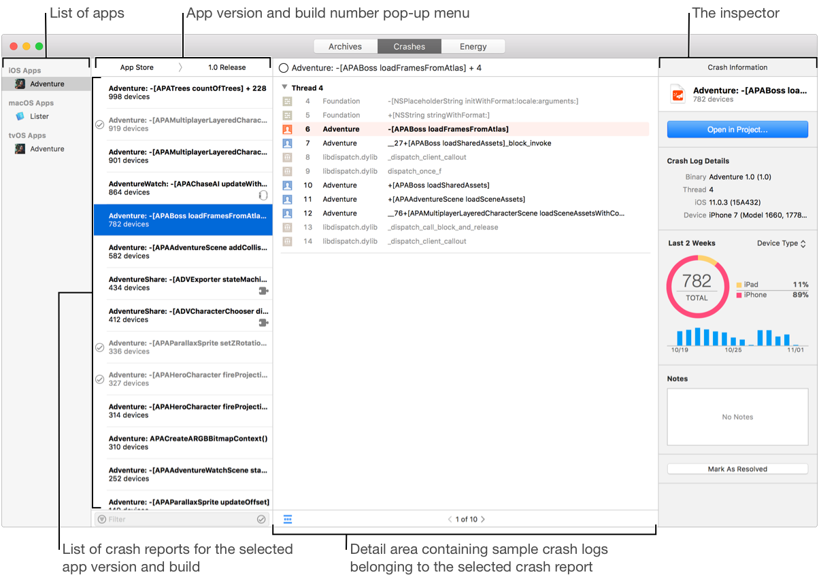
Task: Open the Device Type pop-up menu
Action: (782, 243)
